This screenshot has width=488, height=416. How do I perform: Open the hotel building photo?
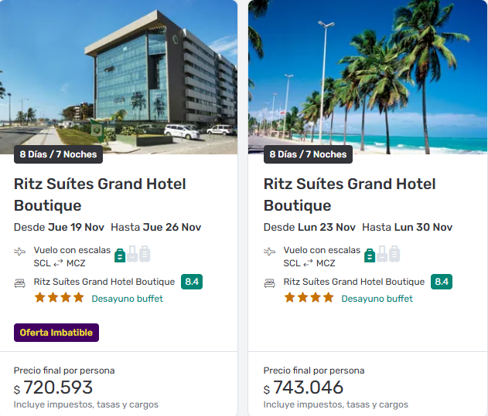[x=118, y=77]
